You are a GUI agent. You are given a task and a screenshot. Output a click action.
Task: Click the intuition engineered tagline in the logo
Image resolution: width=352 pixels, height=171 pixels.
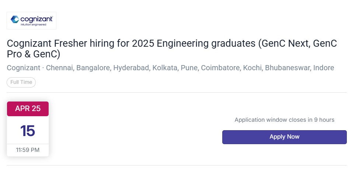[33, 25]
